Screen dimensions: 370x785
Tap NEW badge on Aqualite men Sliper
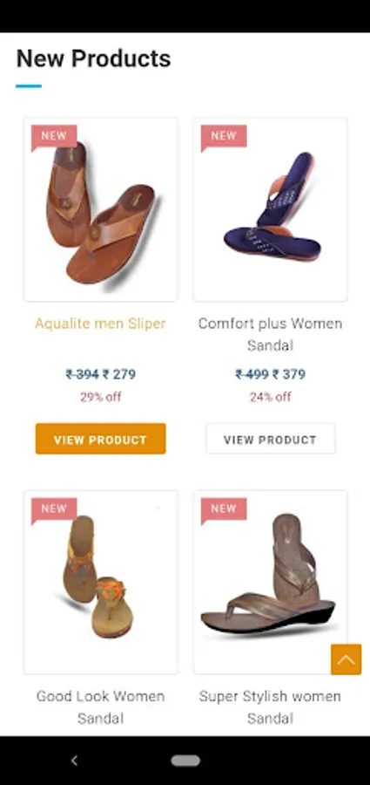[54, 137]
